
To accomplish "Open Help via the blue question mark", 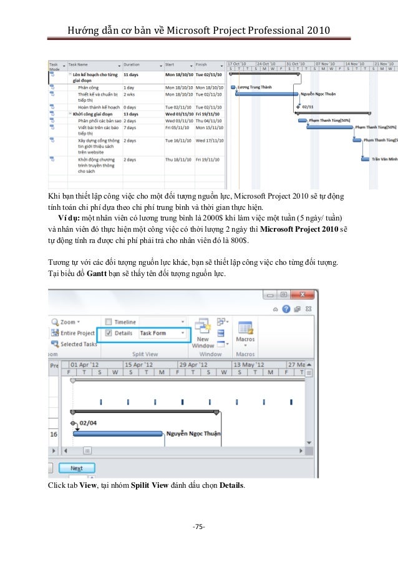I will point(286,309).
